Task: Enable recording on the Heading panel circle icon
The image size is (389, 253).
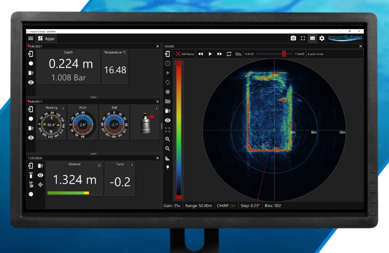Action: click(x=31, y=118)
